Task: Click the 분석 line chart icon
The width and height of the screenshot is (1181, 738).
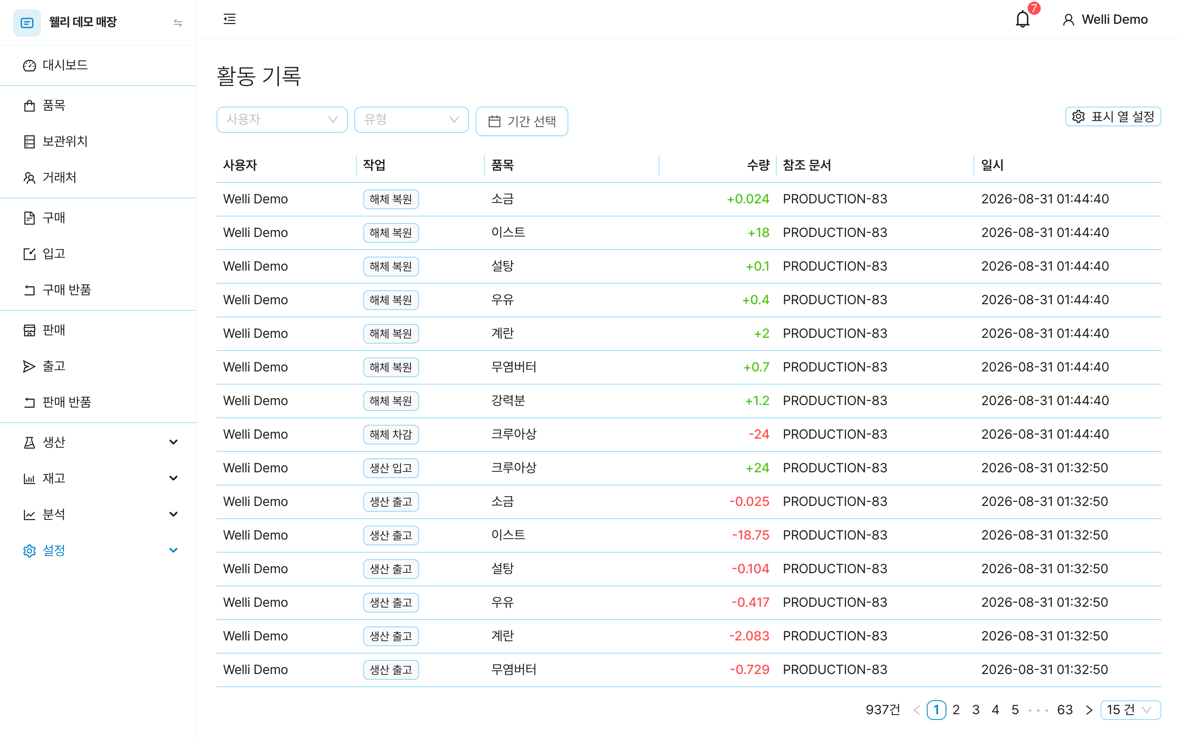Action: 29,515
